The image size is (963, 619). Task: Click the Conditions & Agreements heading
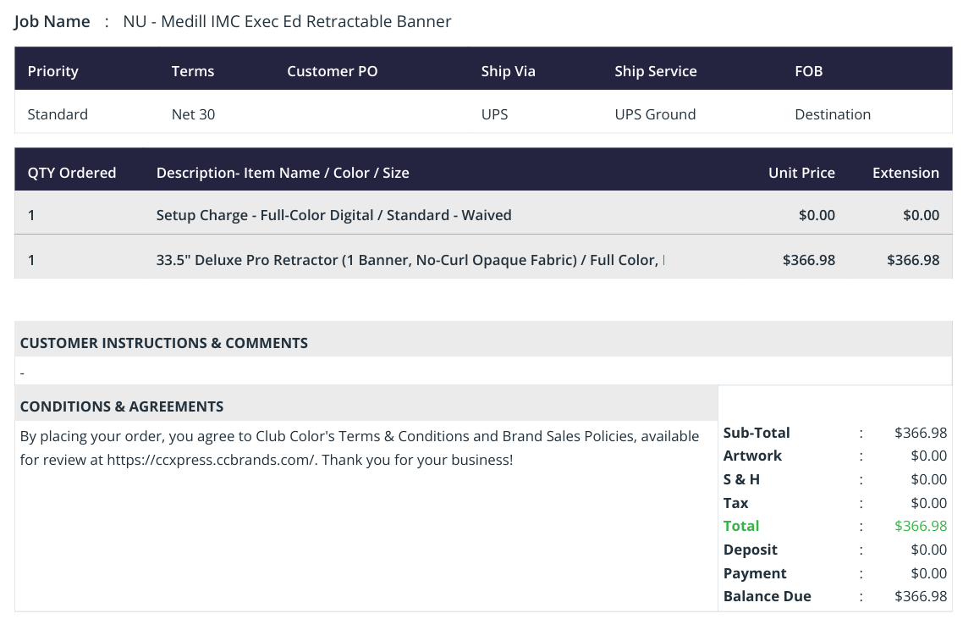pyautogui.click(x=122, y=406)
